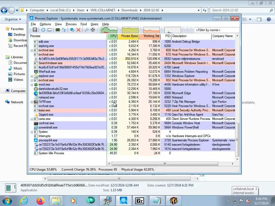Collapse the System tree node
The image size is (275, 206).
[x=32, y=132]
